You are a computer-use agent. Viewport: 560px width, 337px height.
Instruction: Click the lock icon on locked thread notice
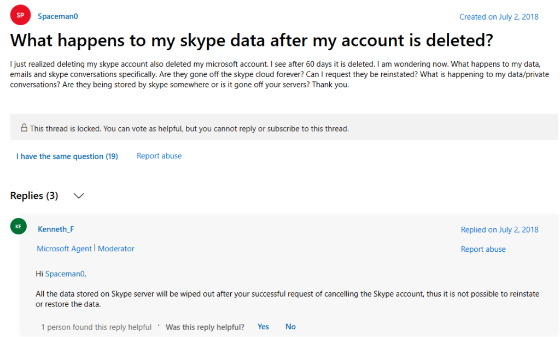24,128
